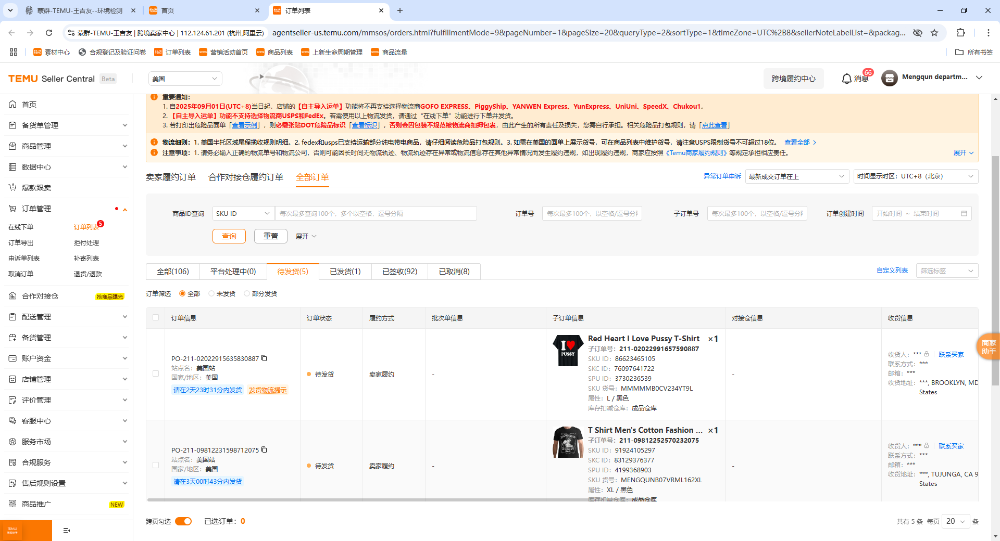Click the 爆款跟卖 sidebar icon
The width and height of the screenshot is (1000, 541).
click(x=36, y=187)
